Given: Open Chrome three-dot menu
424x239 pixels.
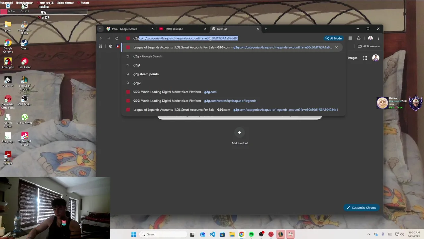Looking at the screenshot, I should (378, 38).
